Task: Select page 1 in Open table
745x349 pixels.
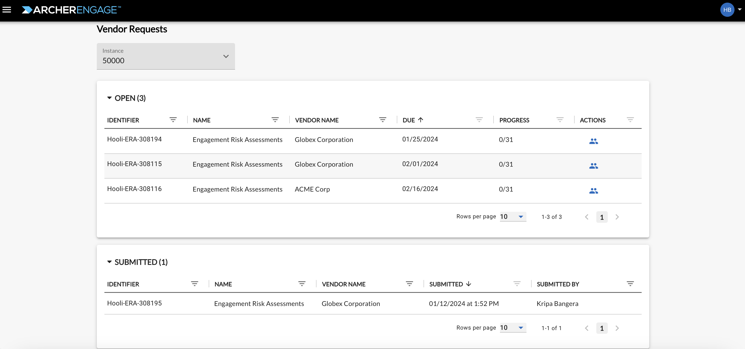Action: point(602,217)
